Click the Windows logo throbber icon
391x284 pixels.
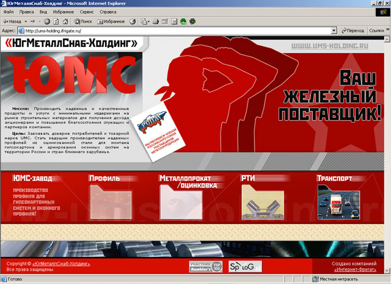[x=382, y=12]
